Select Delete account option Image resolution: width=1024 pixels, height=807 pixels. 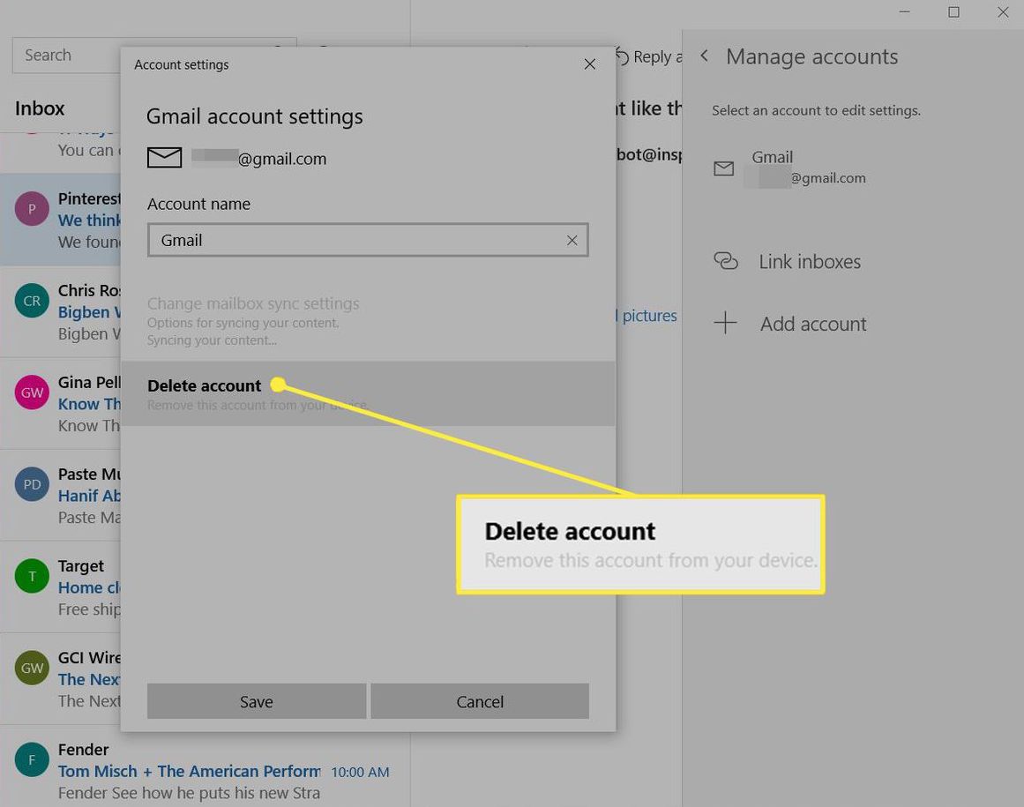click(x=368, y=393)
